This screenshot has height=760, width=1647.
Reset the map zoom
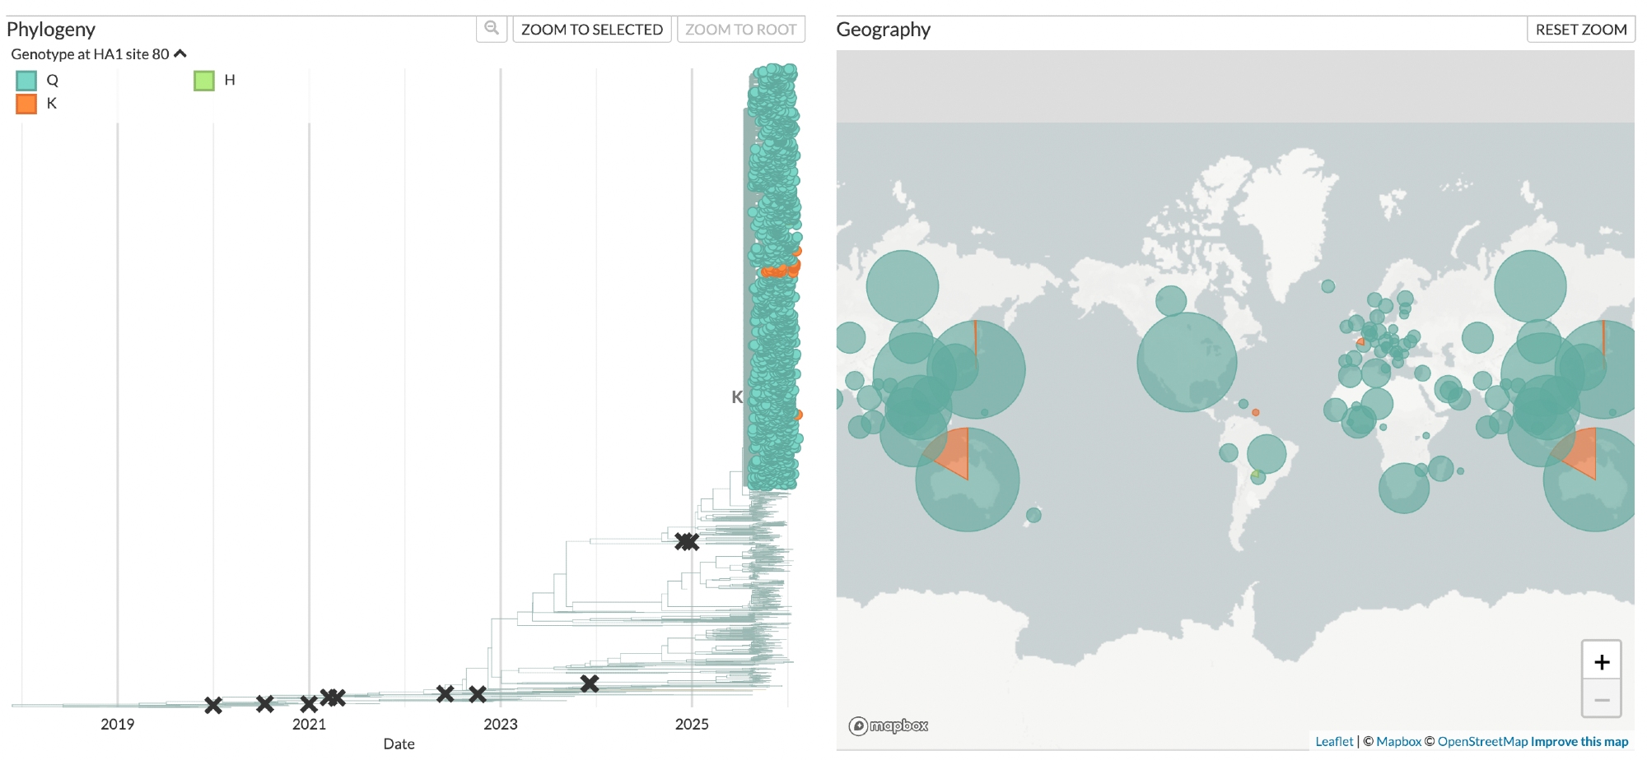click(x=1580, y=30)
